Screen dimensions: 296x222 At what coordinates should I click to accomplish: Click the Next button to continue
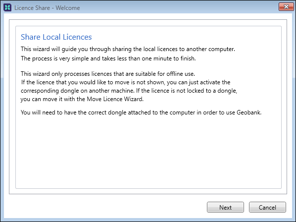(x=225, y=207)
